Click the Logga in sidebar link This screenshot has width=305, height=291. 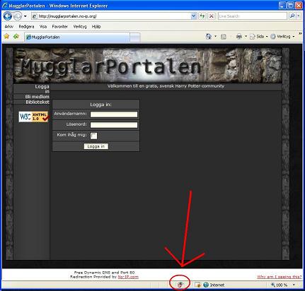(42, 89)
